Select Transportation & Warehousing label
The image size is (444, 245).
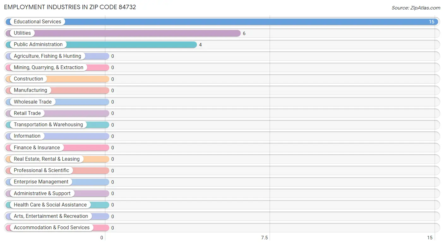tap(48, 125)
